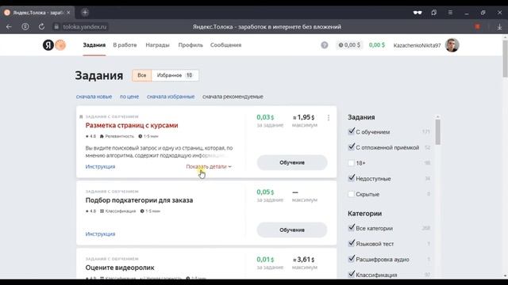Toggle the Классификация checkbox
The height and width of the screenshot is (285, 508).
[x=351, y=275]
